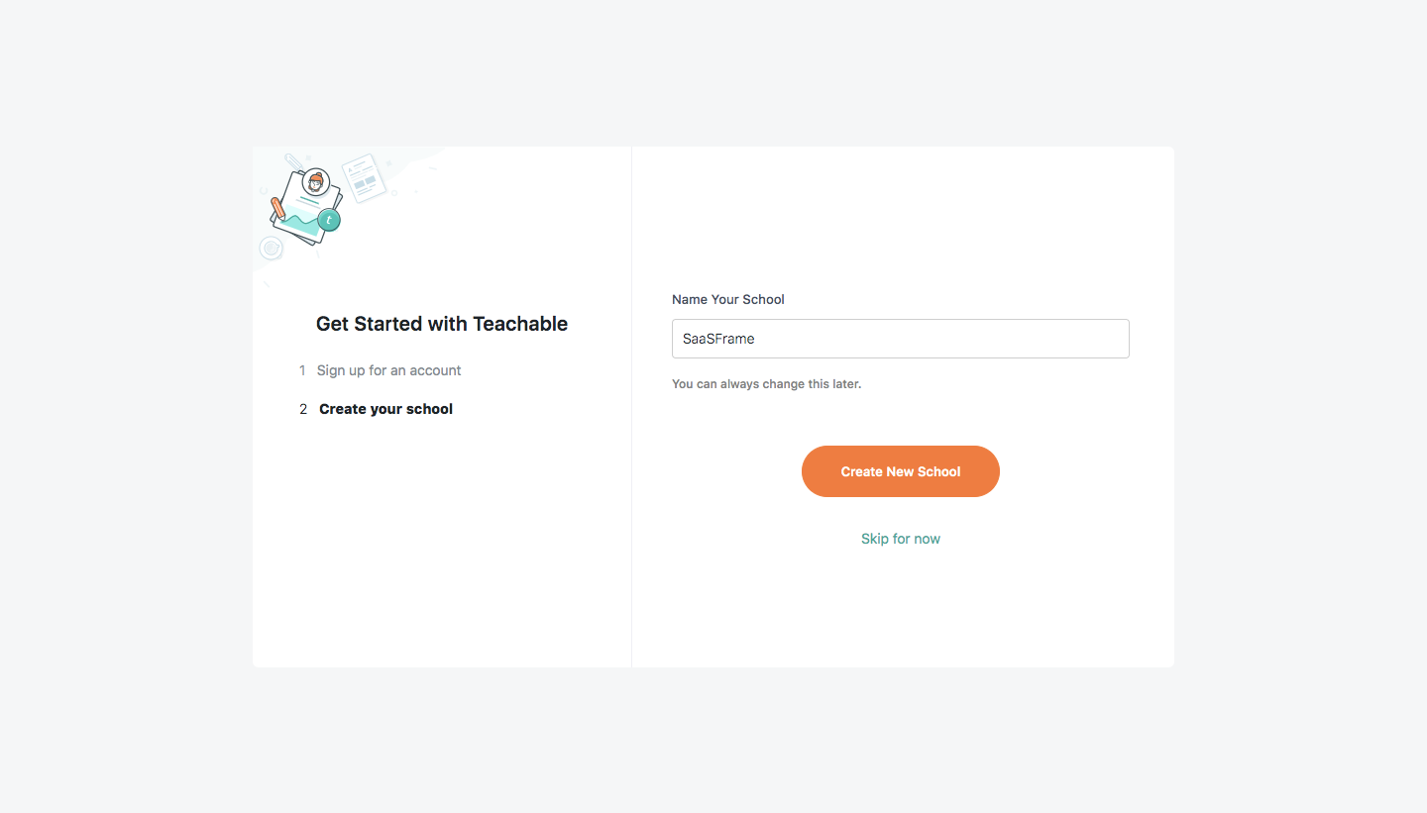
Task: Click the small circle doodle near the document
Action: (x=394, y=193)
